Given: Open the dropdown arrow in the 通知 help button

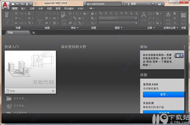Looking at the screenshot, I should click(181, 56).
